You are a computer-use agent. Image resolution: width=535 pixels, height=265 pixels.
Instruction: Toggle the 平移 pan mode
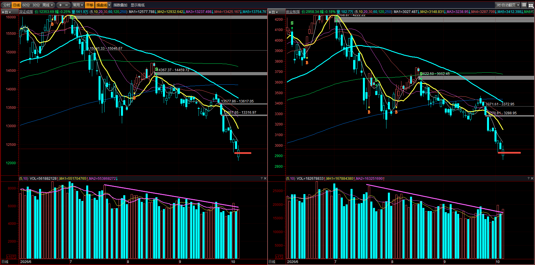[90, 5]
